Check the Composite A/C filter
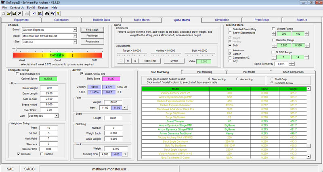 (x=230, y=58)
